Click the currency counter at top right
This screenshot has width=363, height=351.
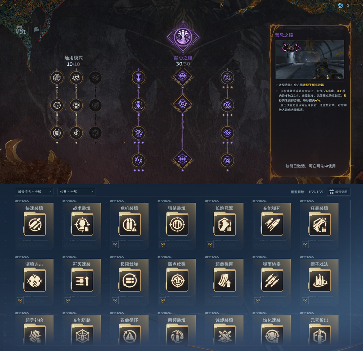(x=343, y=6)
